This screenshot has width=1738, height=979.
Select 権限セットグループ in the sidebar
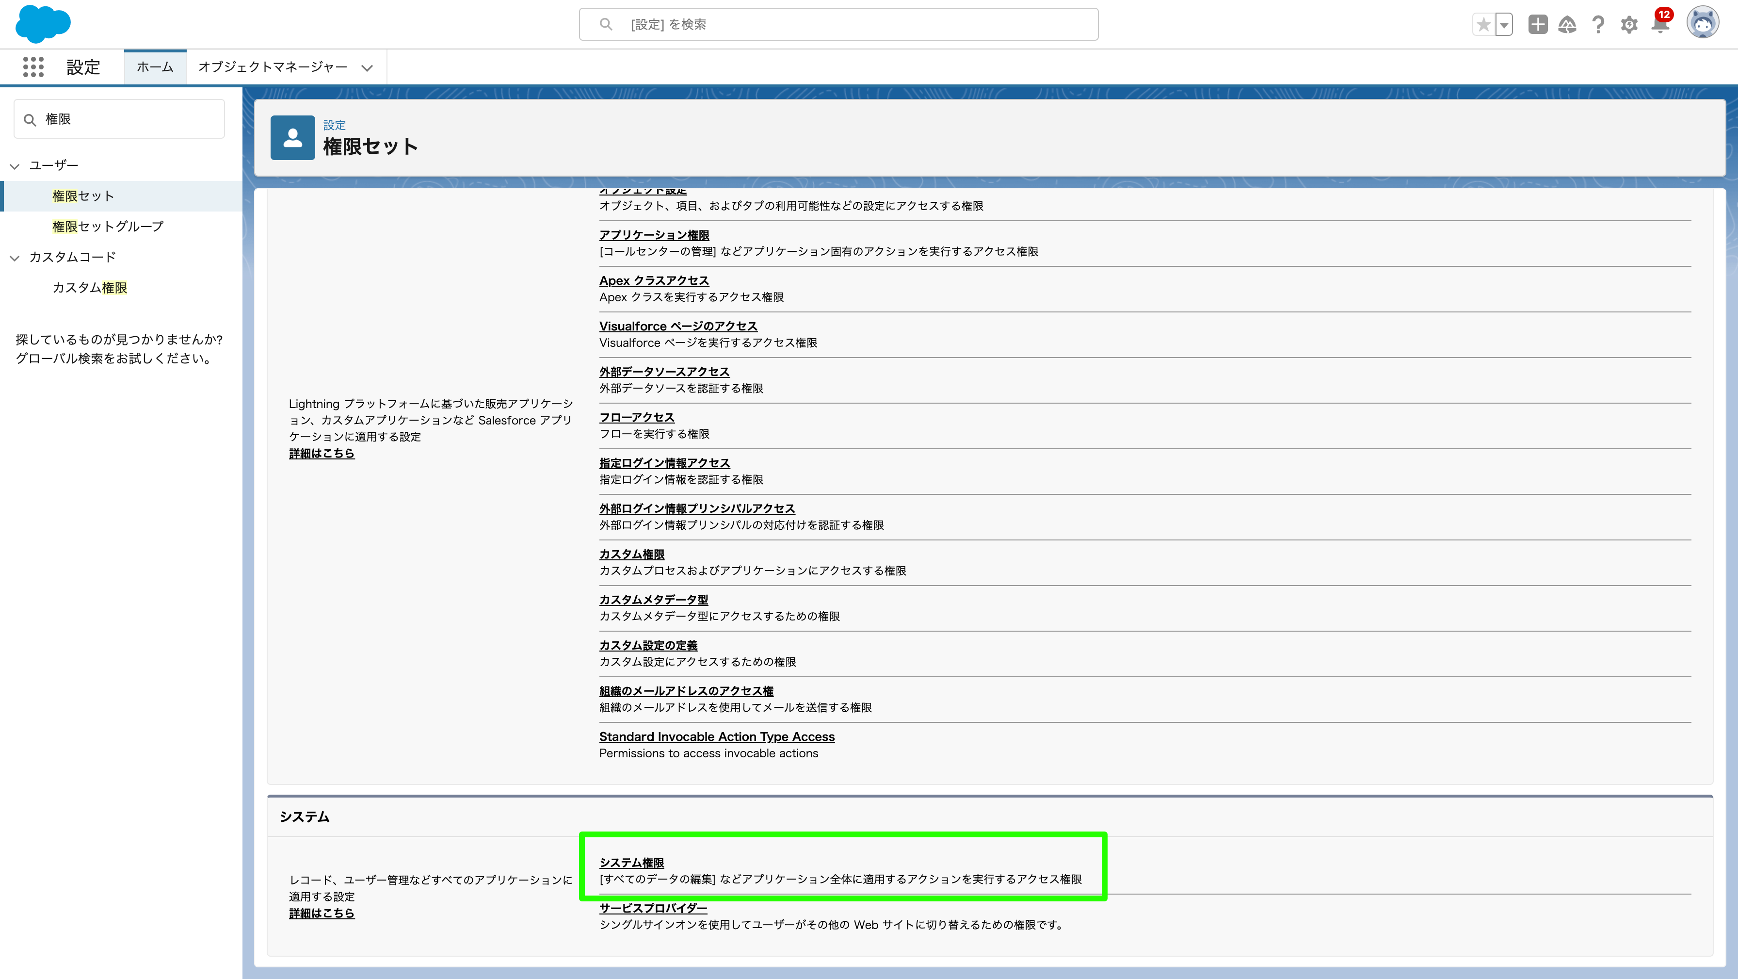pyautogui.click(x=107, y=226)
